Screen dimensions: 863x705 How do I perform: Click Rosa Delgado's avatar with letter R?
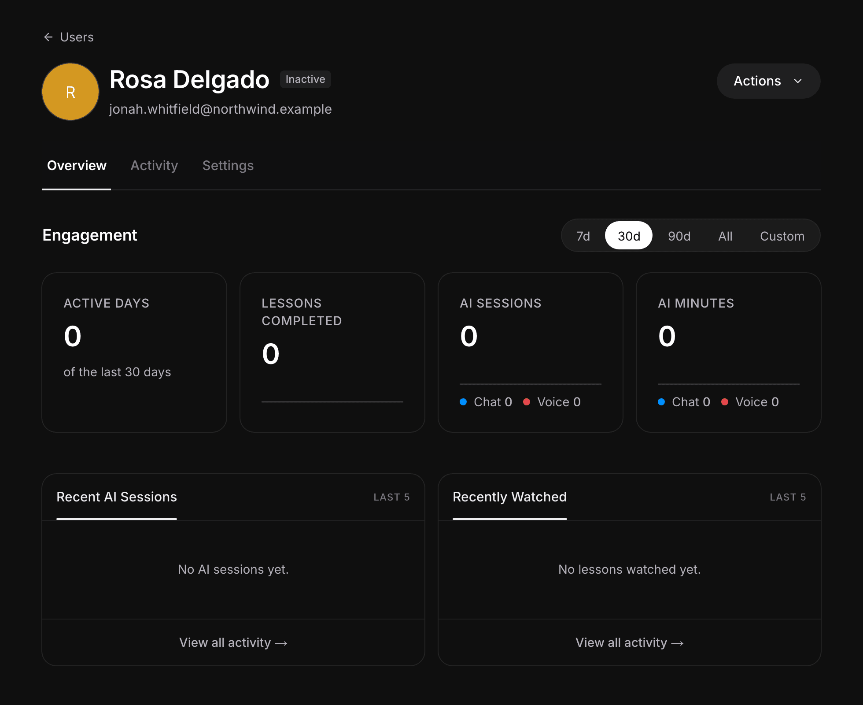pyautogui.click(x=70, y=92)
